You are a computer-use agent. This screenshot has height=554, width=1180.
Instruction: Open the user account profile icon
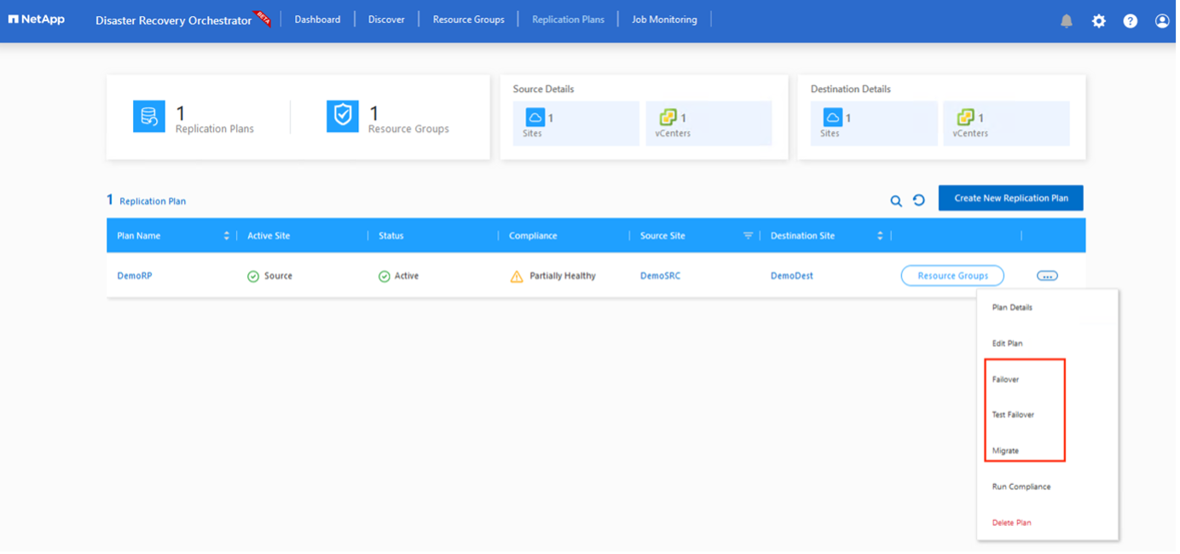(1162, 21)
